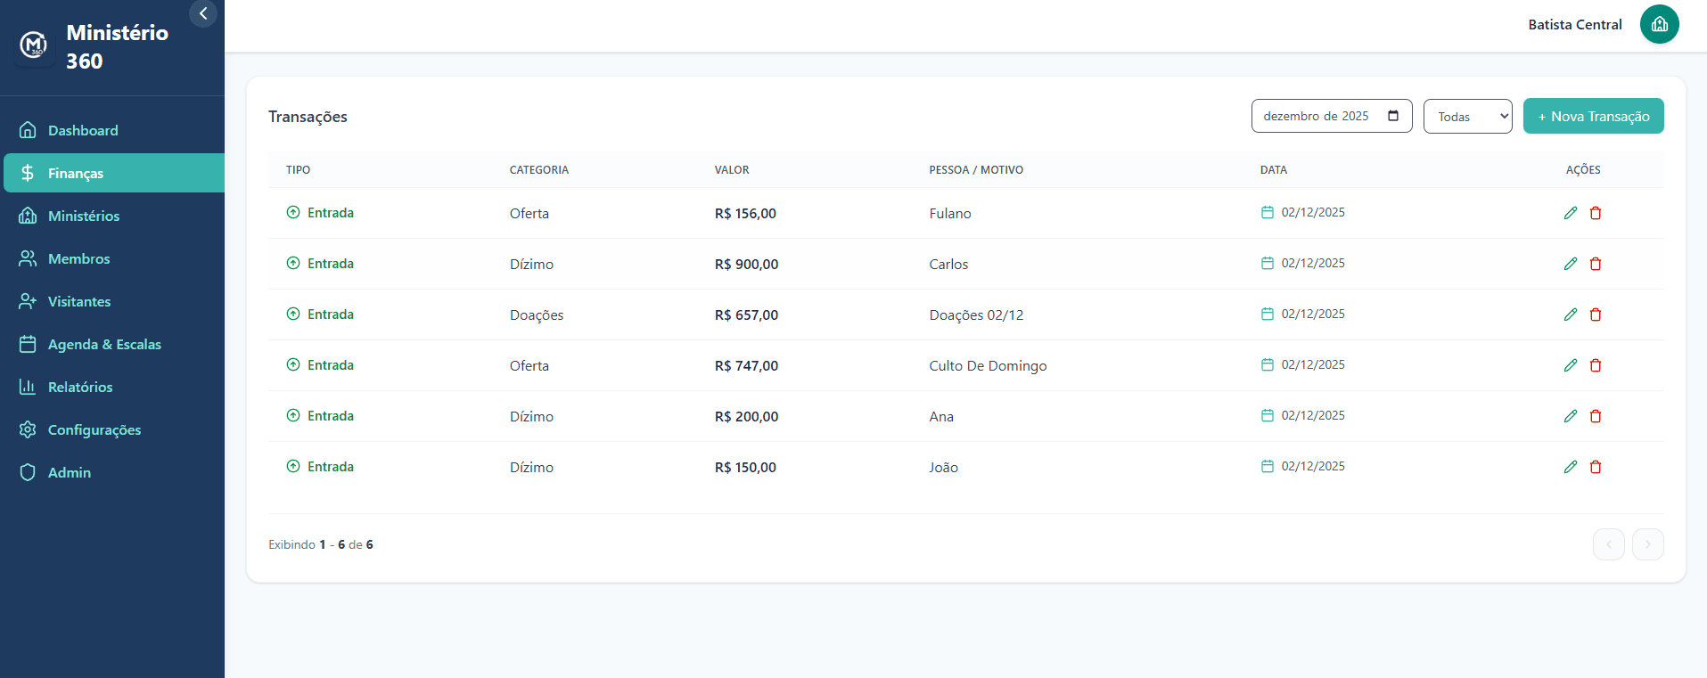Open the Configurações page
The image size is (1707, 678).
[94, 429]
